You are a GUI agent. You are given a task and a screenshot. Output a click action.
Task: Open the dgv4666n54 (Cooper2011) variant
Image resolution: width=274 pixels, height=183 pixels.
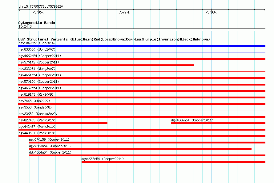(192, 120)
